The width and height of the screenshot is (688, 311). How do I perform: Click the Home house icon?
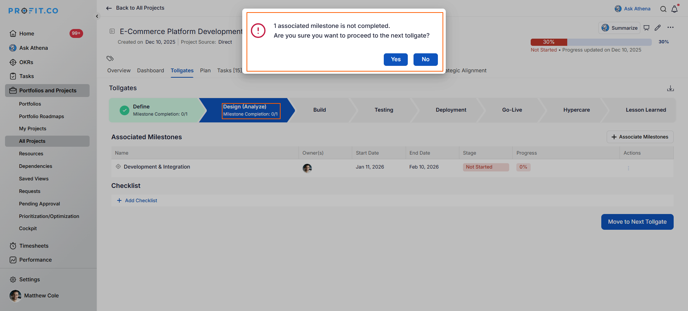(13, 34)
